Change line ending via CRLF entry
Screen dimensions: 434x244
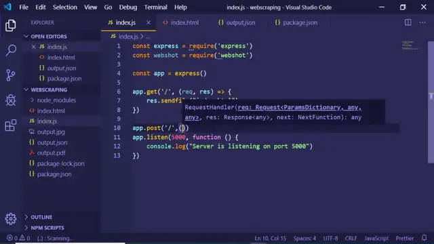point(351,238)
